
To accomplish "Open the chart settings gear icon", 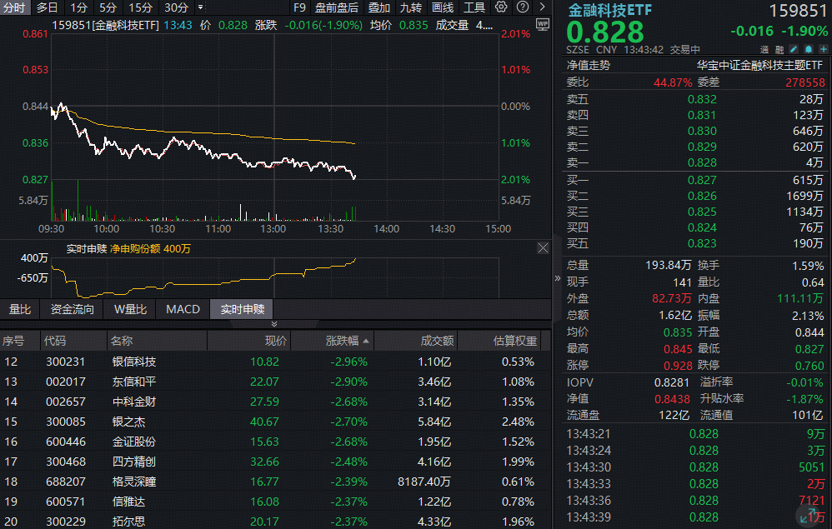I will click(501, 7).
